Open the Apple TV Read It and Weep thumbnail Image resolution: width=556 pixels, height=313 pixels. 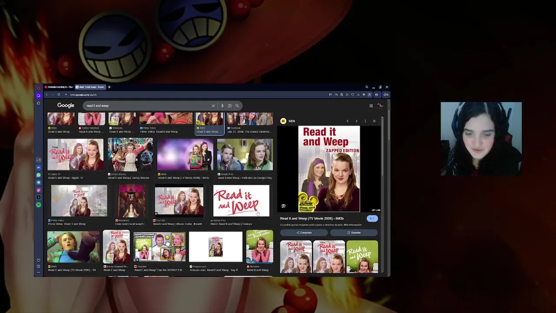coord(76,155)
